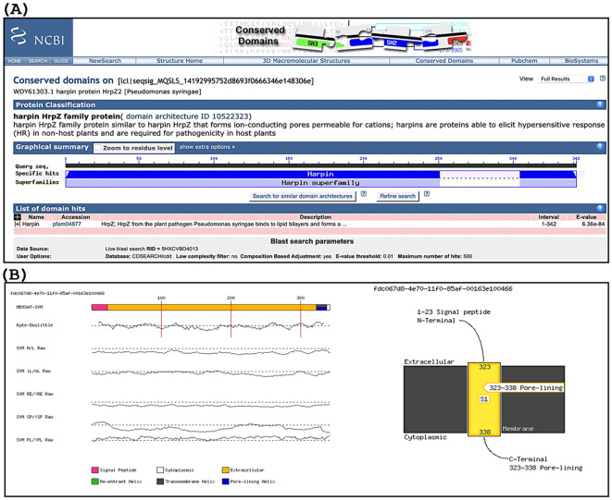Click help icon next to View dropdown

tap(602, 79)
